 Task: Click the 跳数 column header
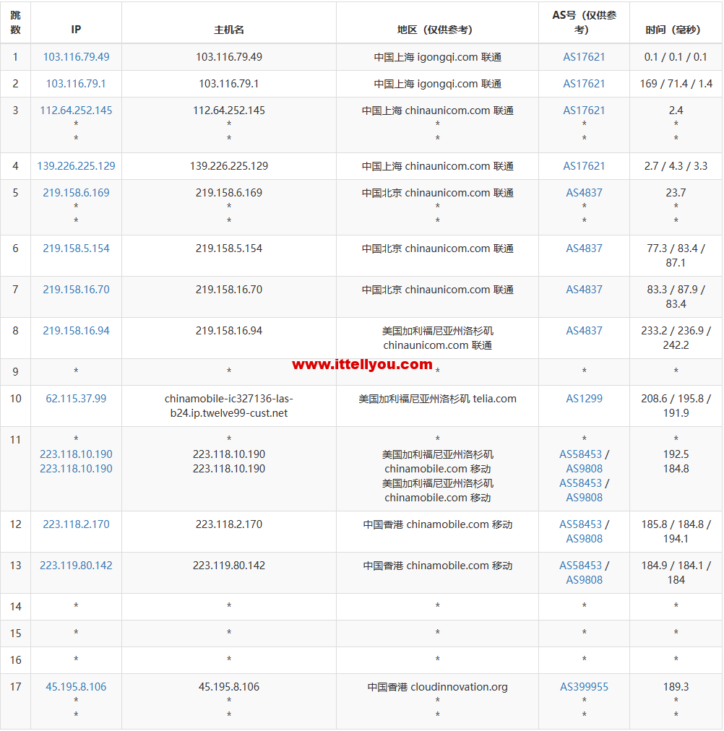pos(15,22)
